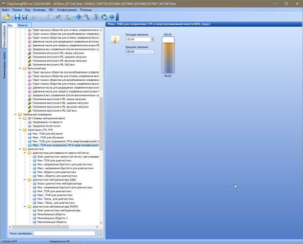303x244 pixels.
Task: Click the magnifier search icon in toolbar
Action: pos(86,17)
